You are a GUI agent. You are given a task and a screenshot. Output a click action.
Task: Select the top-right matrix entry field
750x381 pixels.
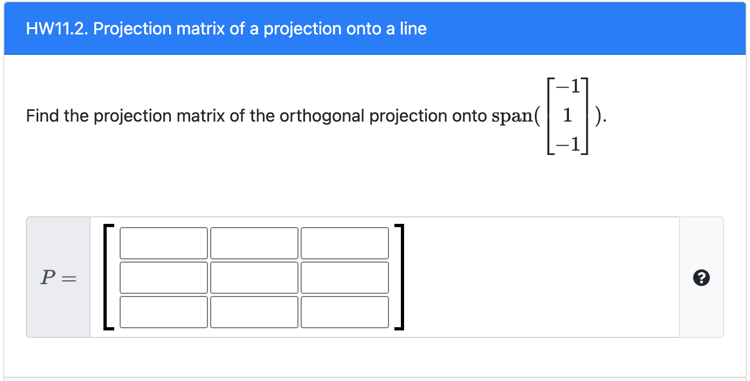click(x=345, y=243)
